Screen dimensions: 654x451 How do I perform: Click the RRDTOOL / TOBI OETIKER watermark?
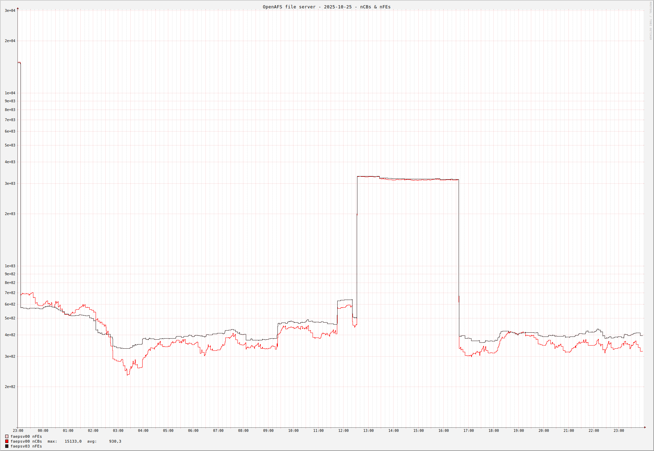(x=651, y=21)
